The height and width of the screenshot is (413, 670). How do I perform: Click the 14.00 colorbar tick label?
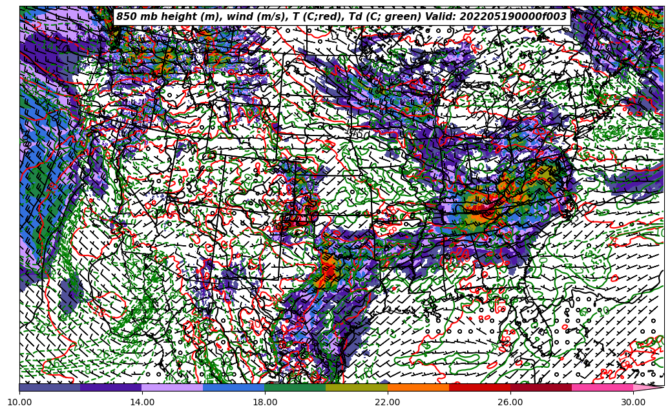(142, 402)
